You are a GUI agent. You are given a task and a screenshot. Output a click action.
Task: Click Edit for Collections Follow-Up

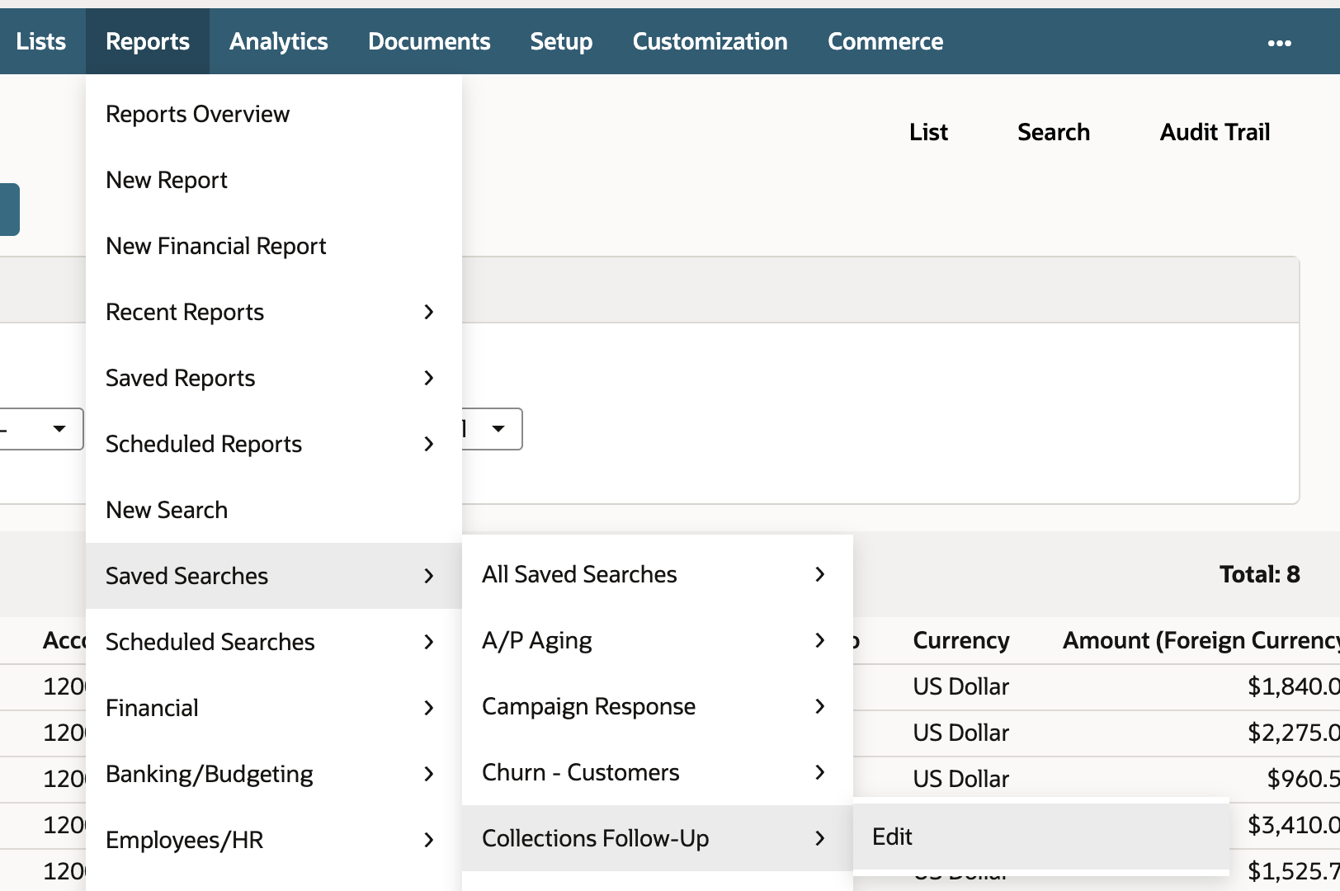(1040, 837)
